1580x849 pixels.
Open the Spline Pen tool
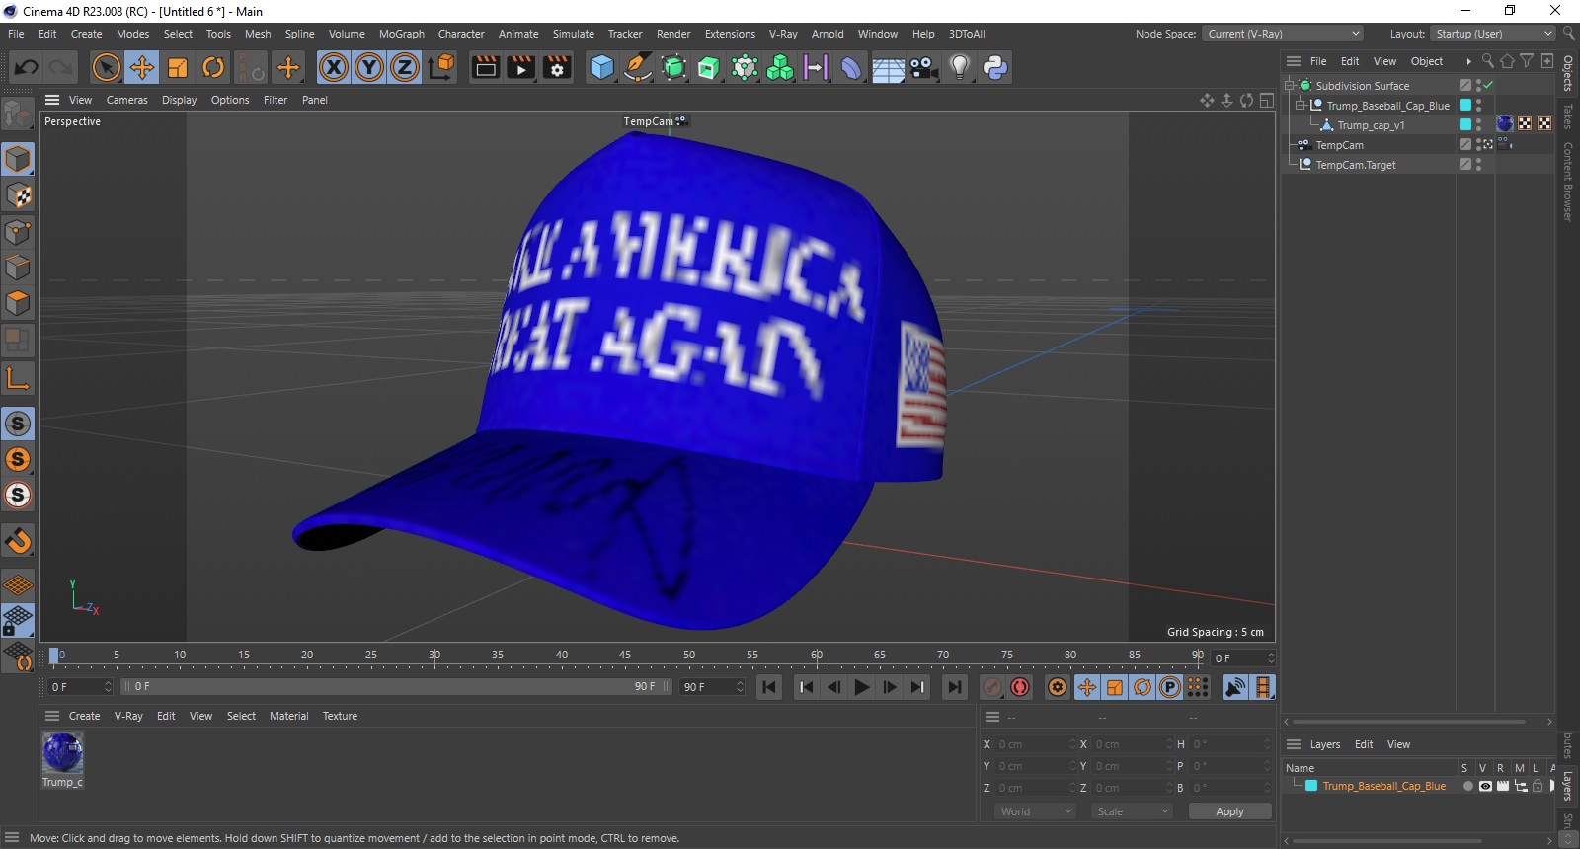[638, 67]
